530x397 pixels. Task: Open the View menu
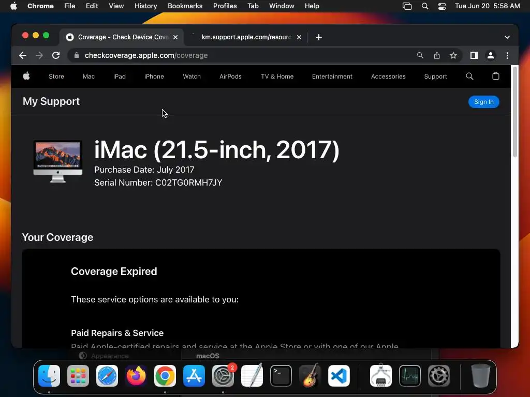coord(116,6)
